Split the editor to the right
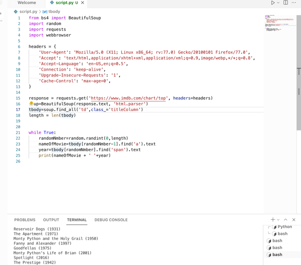This screenshot has width=301, height=265. click(x=286, y=2)
